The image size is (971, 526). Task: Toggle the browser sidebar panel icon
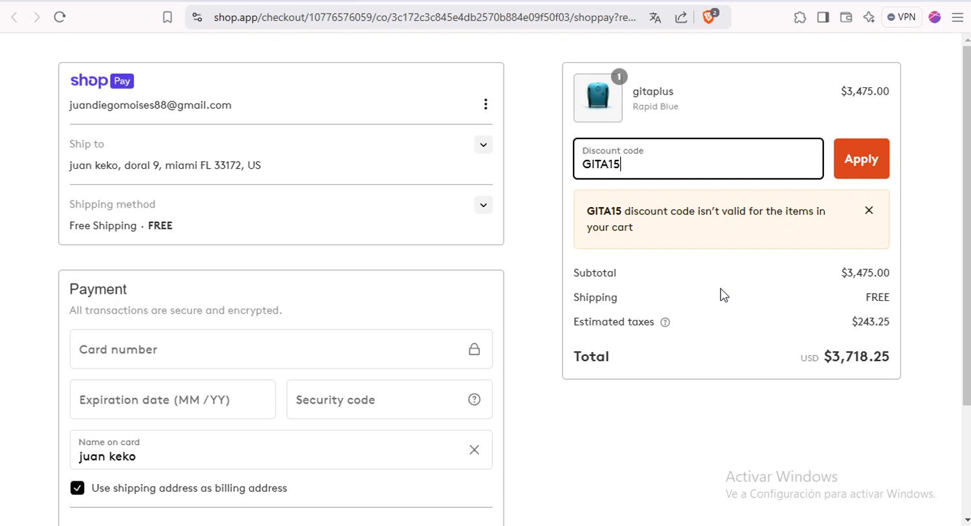[823, 17]
